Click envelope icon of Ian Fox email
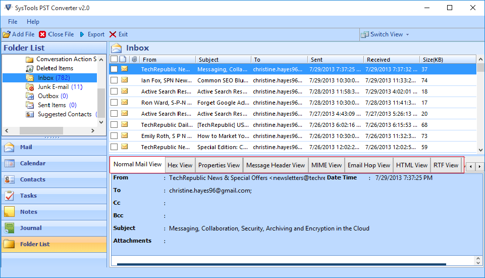The image size is (485, 278). pos(124,80)
